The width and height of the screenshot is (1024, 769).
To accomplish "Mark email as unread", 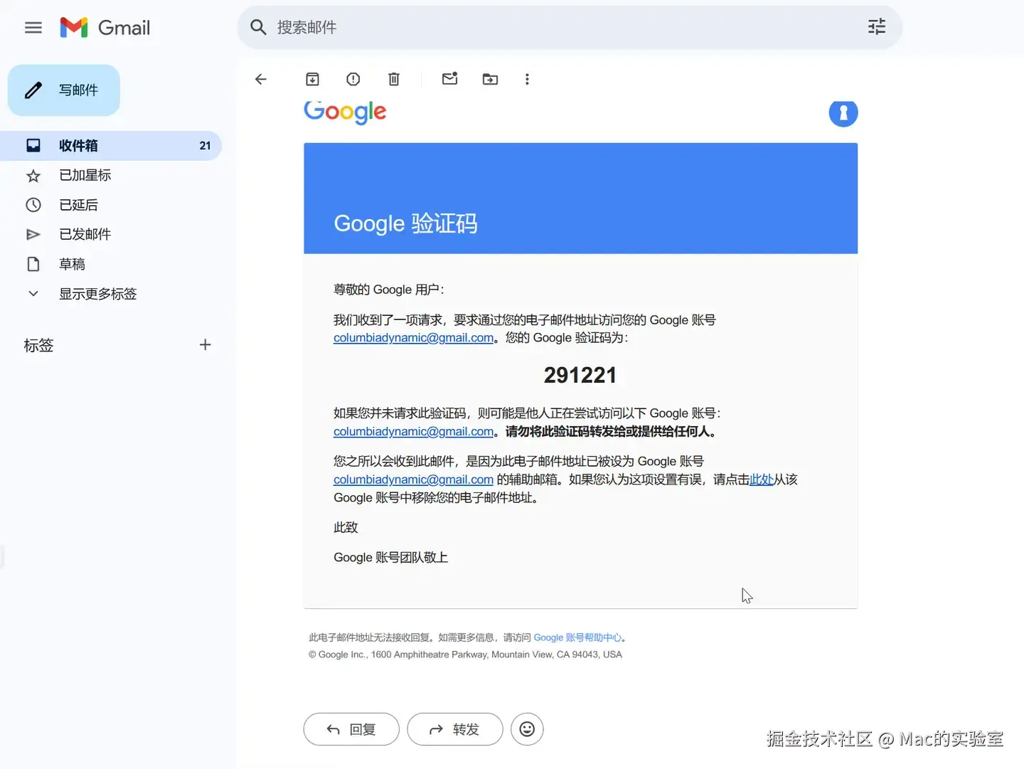I will pos(449,78).
